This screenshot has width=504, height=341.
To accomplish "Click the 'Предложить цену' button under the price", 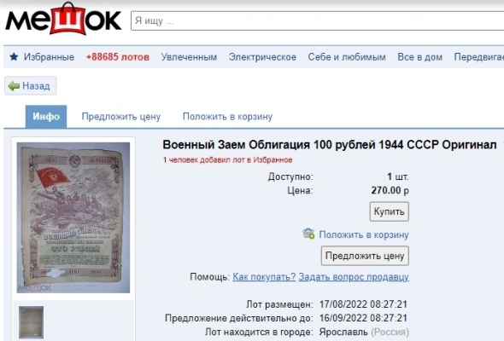I will (x=365, y=256).
